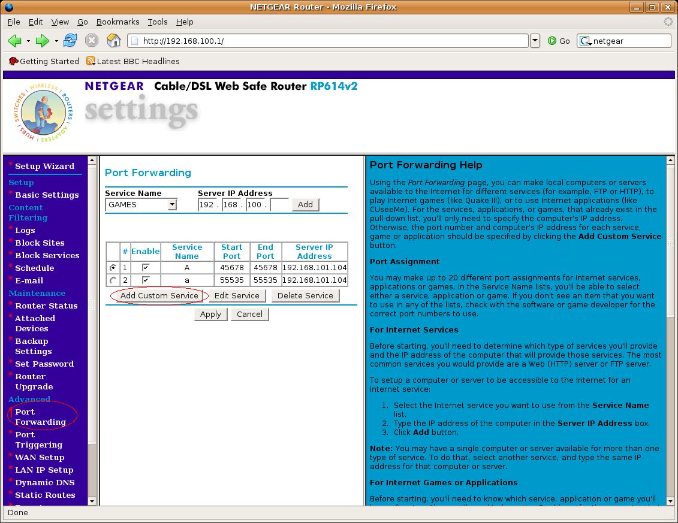Click the help panel scrollbar up arrow
The height and width of the screenshot is (523, 678).
tap(671, 161)
